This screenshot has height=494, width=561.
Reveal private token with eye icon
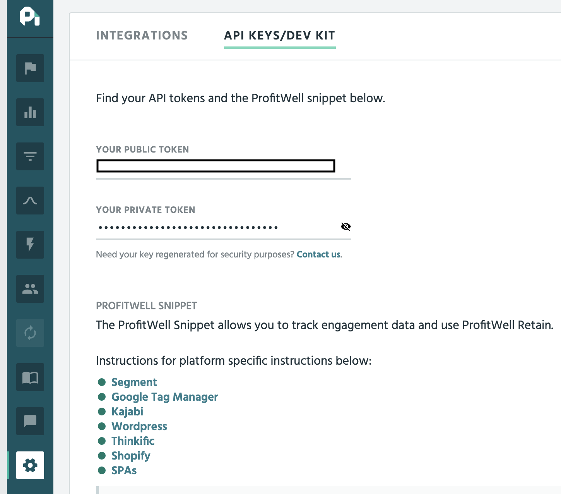click(345, 226)
